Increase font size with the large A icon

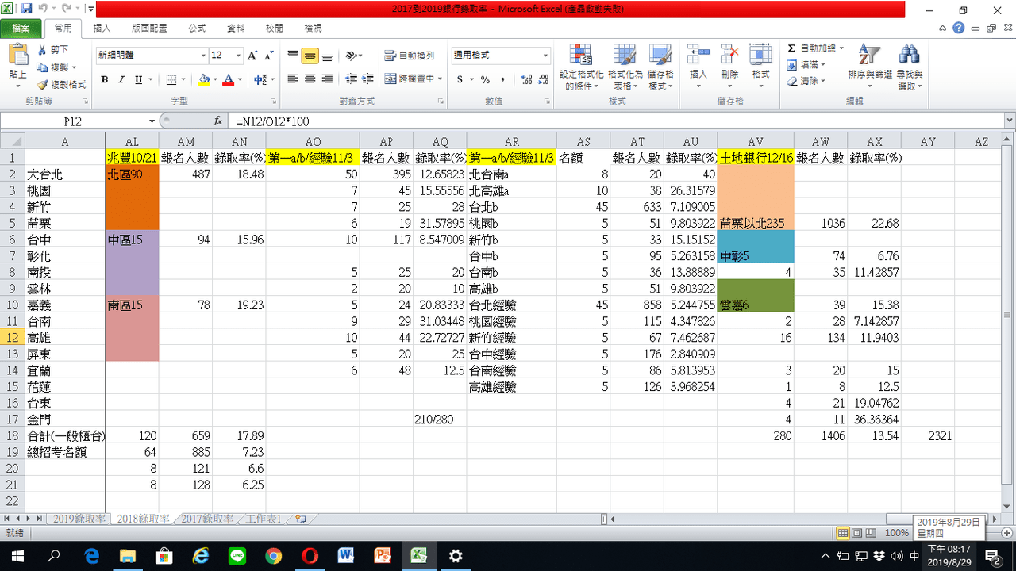[x=252, y=56]
